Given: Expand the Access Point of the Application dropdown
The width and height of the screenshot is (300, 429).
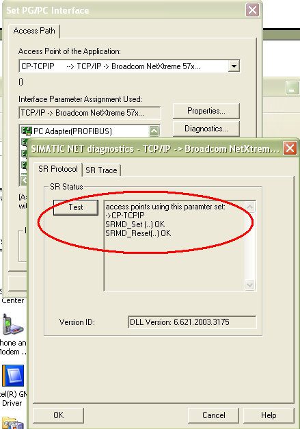Looking at the screenshot, I should coord(234,66).
